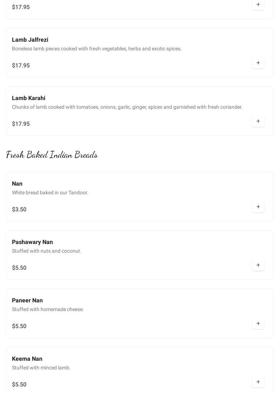The width and height of the screenshot is (279, 393).
Task: Add Pashawary Nan with plus icon
Action: tap(258, 265)
